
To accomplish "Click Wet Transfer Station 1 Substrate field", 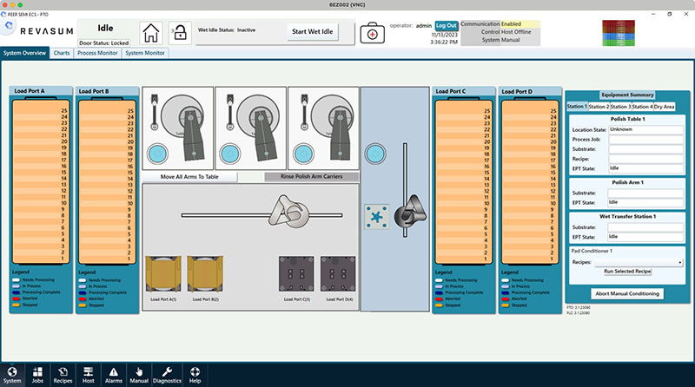I will (x=645, y=227).
